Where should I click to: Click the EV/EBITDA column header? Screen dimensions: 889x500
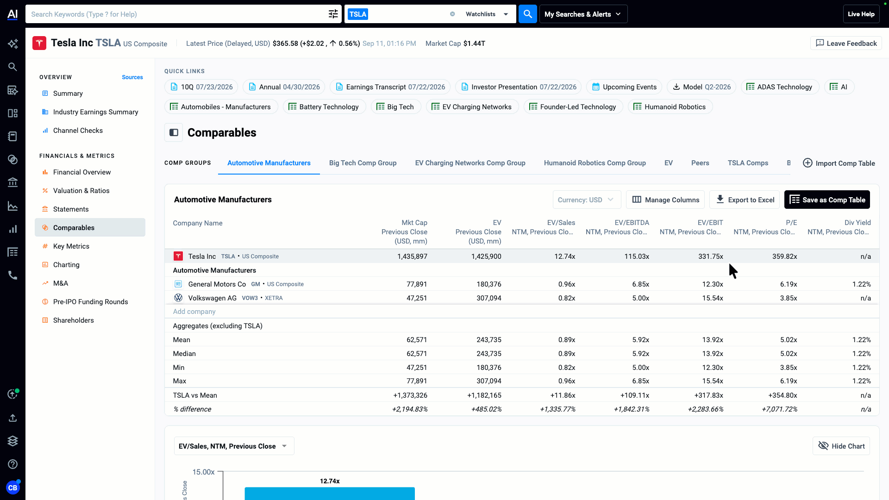point(617,227)
